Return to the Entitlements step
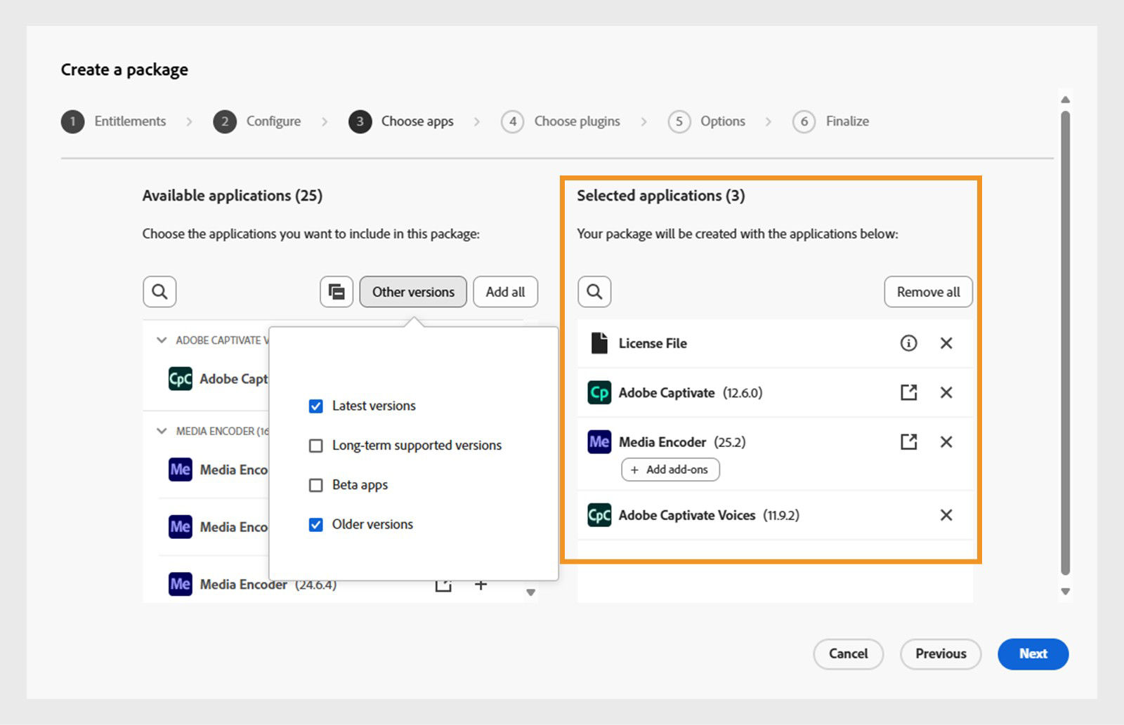The width and height of the screenshot is (1124, 725). [x=129, y=121]
